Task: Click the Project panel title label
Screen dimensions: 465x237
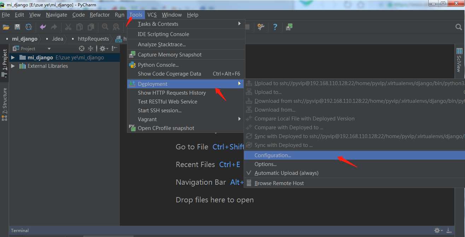Action: coord(28,48)
